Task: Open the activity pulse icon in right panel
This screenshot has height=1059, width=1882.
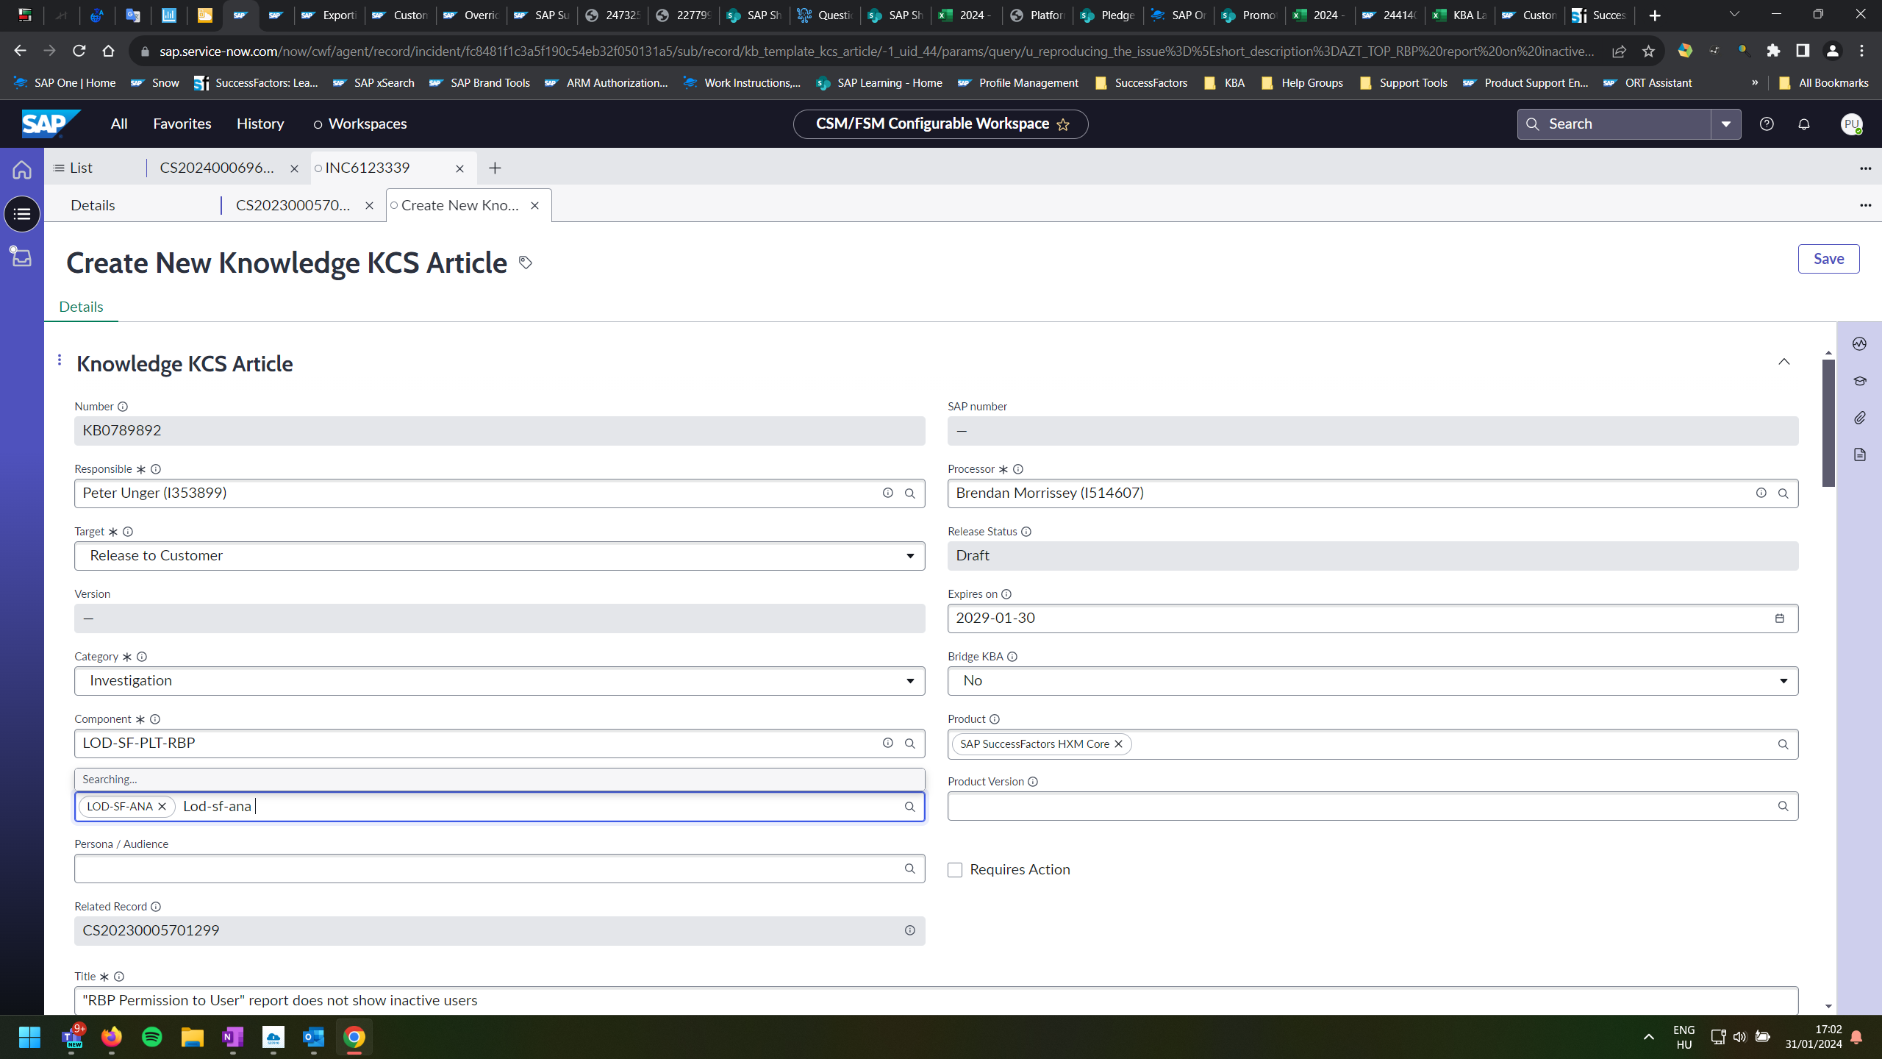Action: [x=1860, y=344]
